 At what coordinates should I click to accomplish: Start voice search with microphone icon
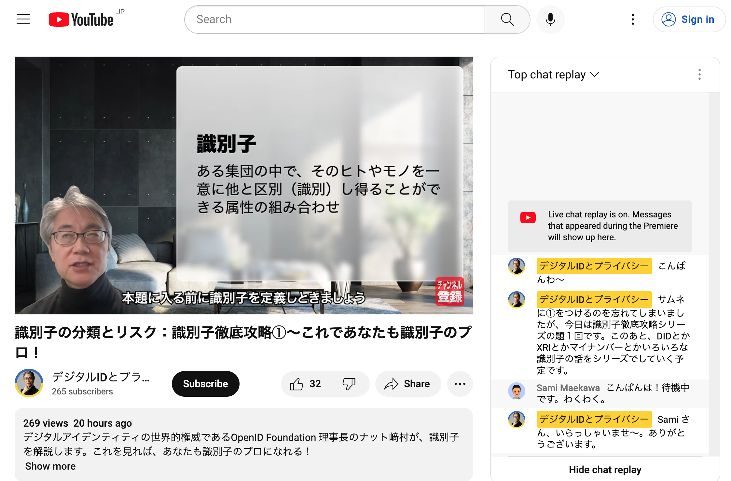[x=550, y=20]
